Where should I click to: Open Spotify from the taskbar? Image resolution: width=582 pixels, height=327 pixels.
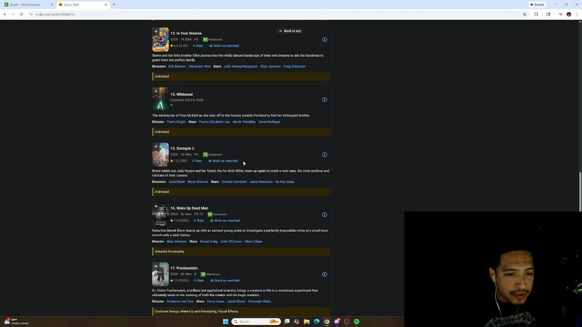pyautogui.click(x=356, y=322)
